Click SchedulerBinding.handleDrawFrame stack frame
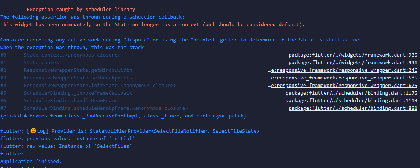 point(70,101)
